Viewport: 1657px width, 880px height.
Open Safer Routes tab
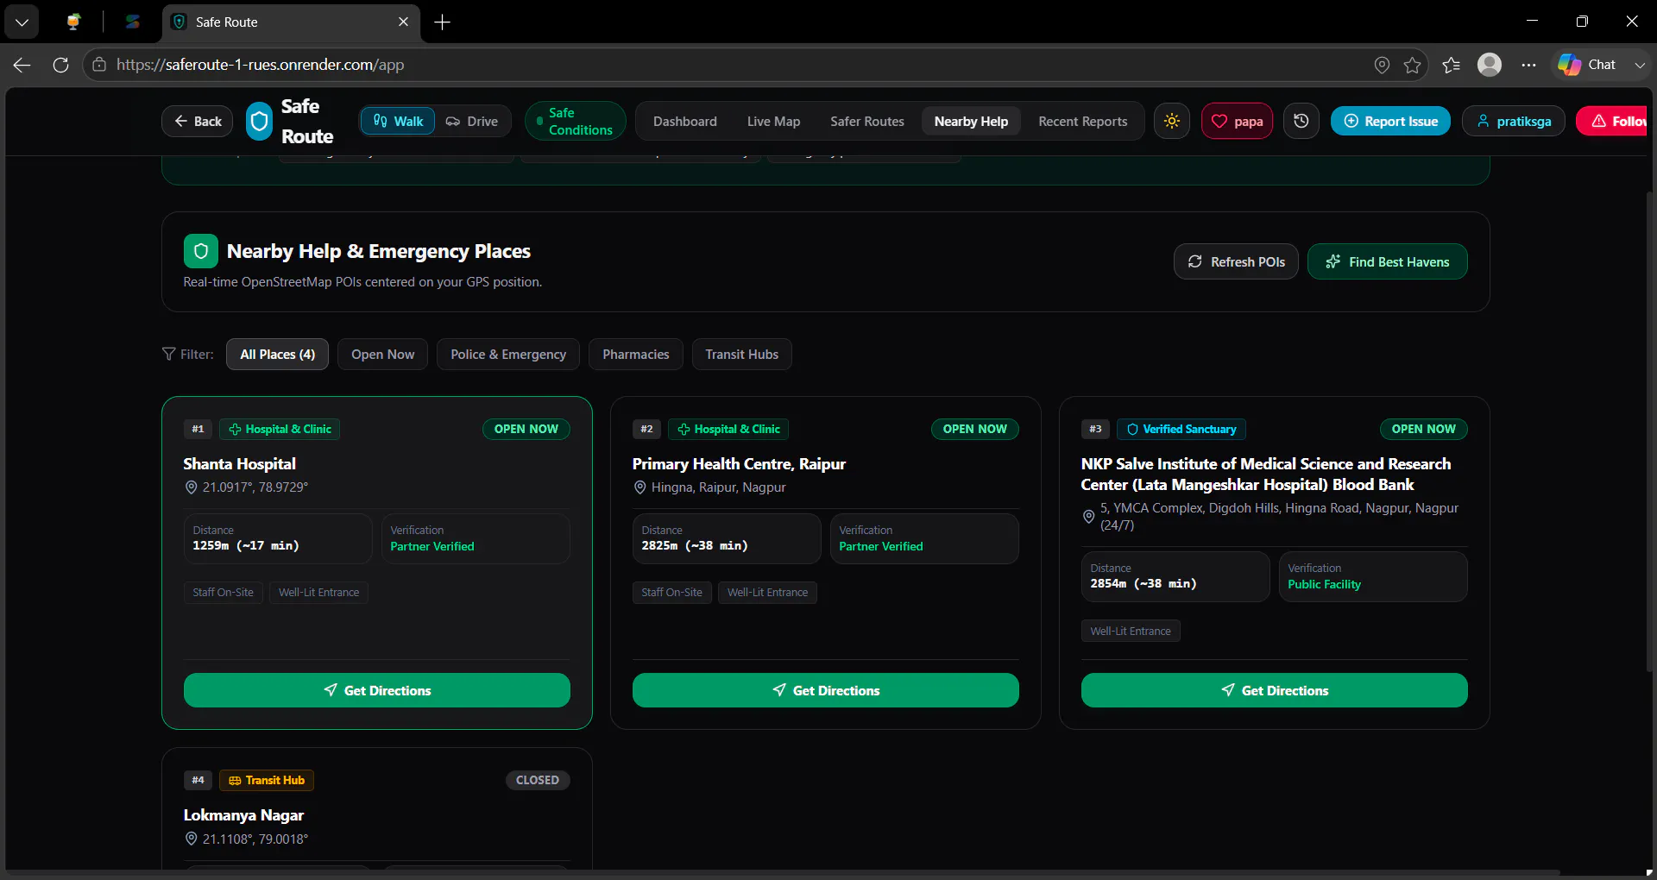click(x=867, y=122)
